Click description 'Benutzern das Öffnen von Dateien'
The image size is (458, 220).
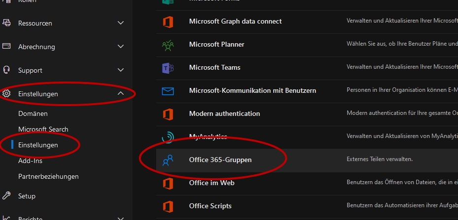[402, 182]
